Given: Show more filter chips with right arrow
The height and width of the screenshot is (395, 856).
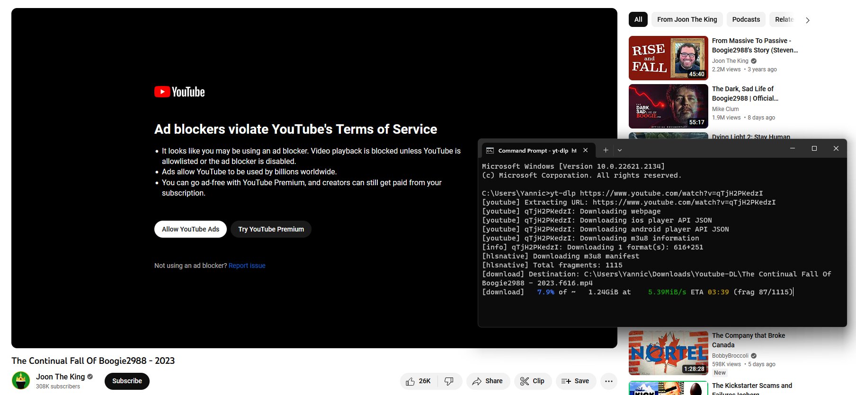Looking at the screenshot, I should (x=808, y=20).
